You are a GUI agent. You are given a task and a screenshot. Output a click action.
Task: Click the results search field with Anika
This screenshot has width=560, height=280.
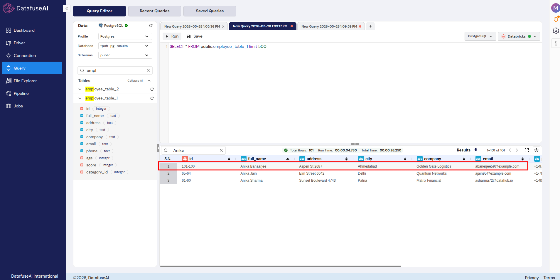click(x=194, y=150)
